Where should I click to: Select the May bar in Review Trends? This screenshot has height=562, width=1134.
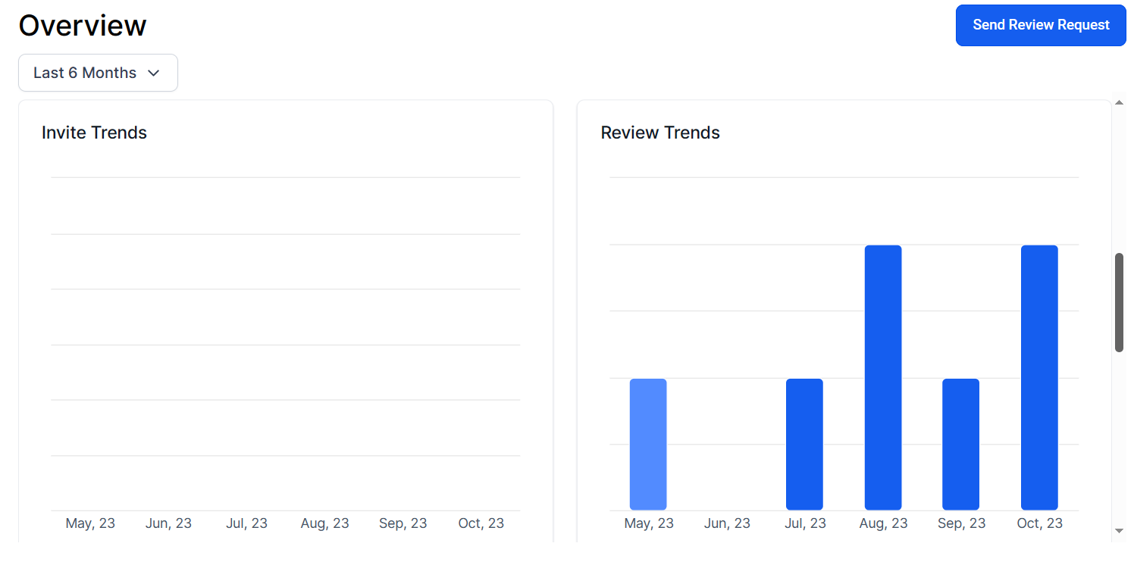coord(648,443)
